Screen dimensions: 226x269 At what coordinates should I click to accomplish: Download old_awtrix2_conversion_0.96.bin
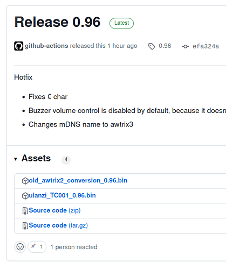point(78,180)
